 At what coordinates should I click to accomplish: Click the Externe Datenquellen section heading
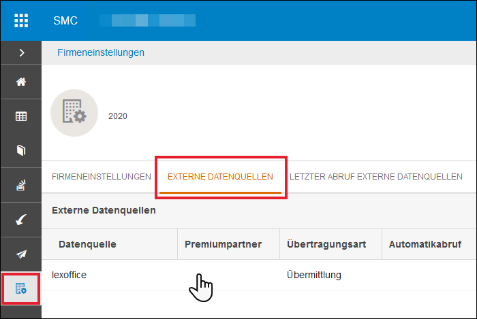pos(104,210)
